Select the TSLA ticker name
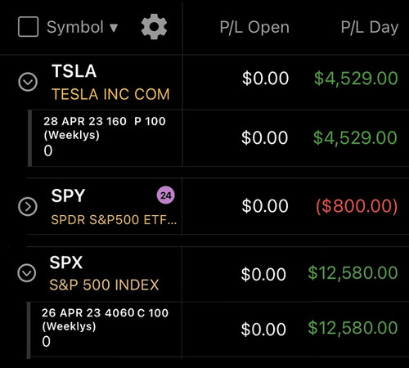The width and height of the screenshot is (409, 368). [74, 71]
